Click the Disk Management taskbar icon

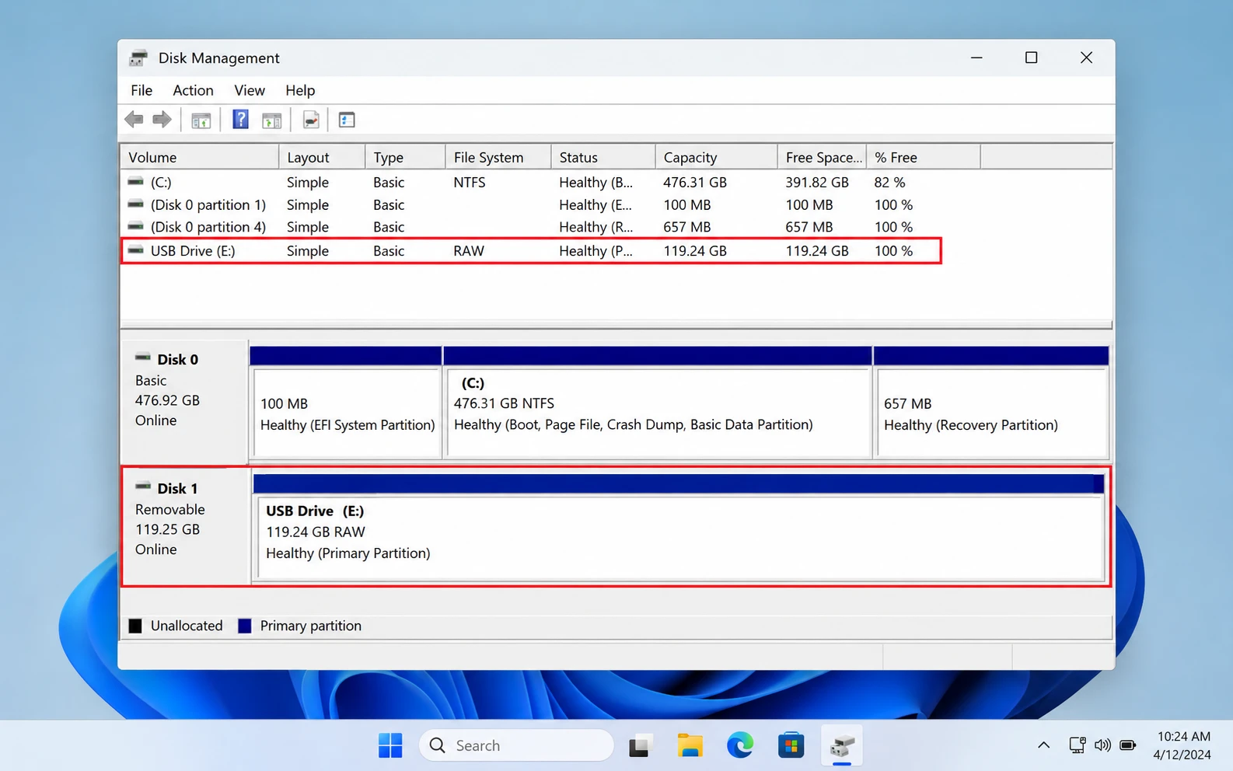pos(842,746)
